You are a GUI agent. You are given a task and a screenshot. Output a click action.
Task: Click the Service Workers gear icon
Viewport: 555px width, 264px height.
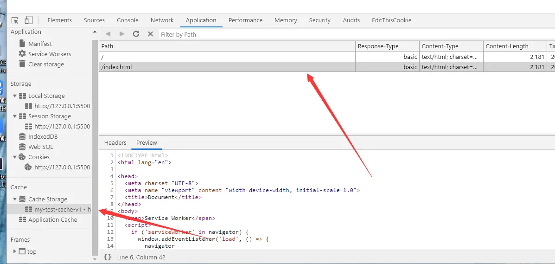(x=22, y=53)
